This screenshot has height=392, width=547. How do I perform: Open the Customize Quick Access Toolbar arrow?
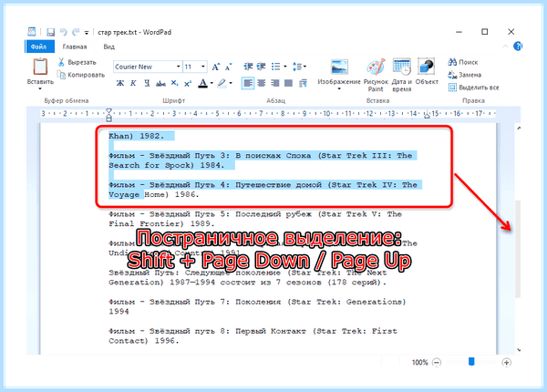pos(87,33)
